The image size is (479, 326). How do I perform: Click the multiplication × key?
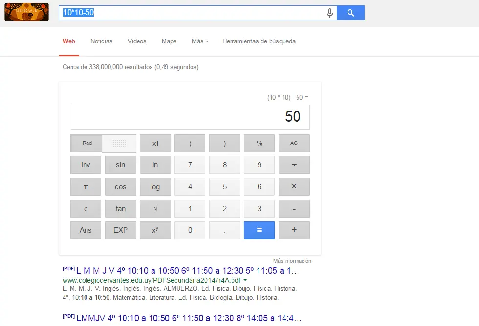tap(294, 186)
